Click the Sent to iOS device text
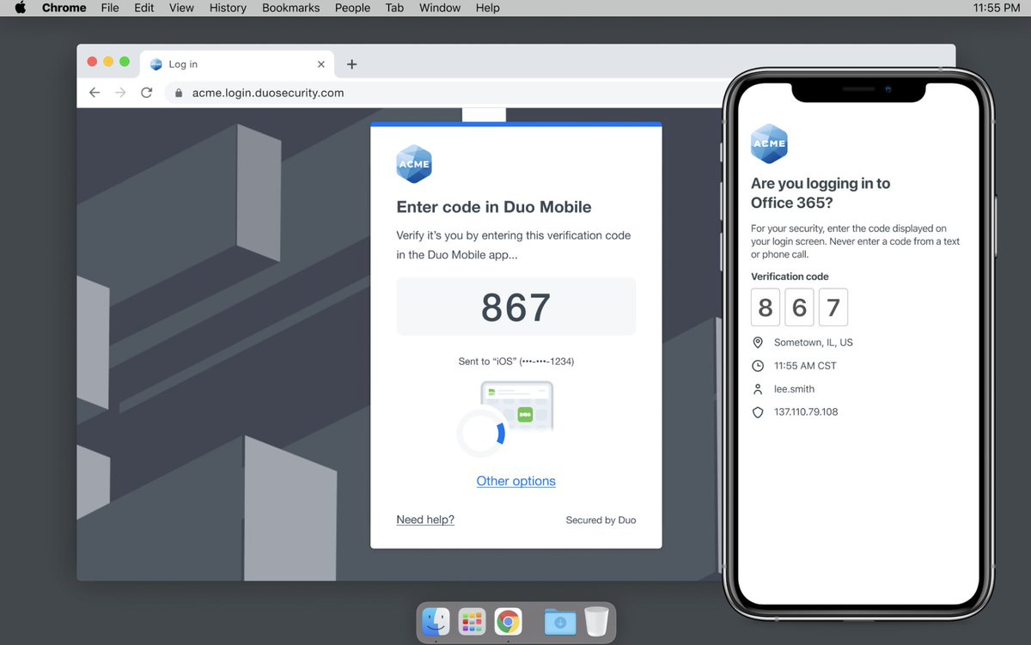The image size is (1031, 645). point(516,362)
